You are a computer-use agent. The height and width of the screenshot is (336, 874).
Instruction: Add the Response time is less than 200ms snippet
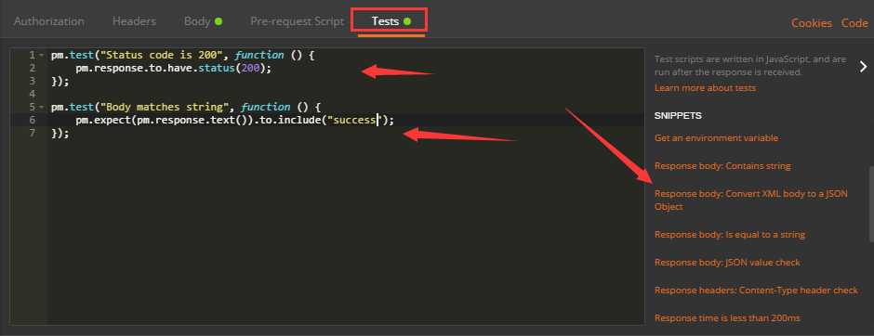coord(727,318)
